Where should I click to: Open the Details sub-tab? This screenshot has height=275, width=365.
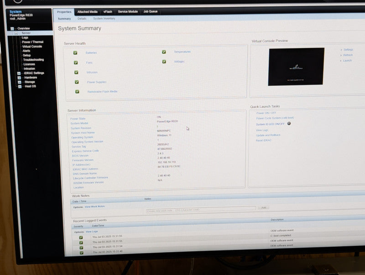[82, 18]
